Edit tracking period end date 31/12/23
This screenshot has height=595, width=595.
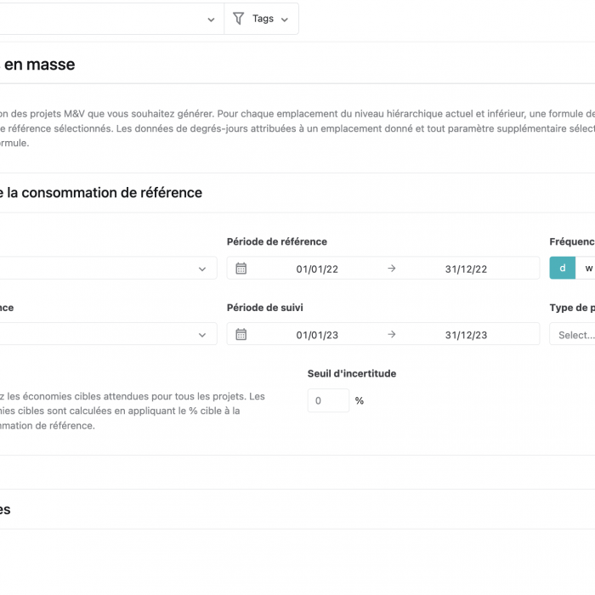pos(466,335)
